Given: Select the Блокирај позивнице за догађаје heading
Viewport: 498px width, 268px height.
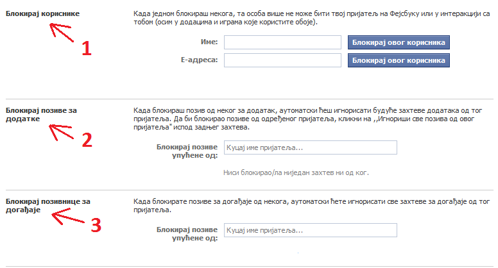Looking at the screenshot, I should pos(48,206).
